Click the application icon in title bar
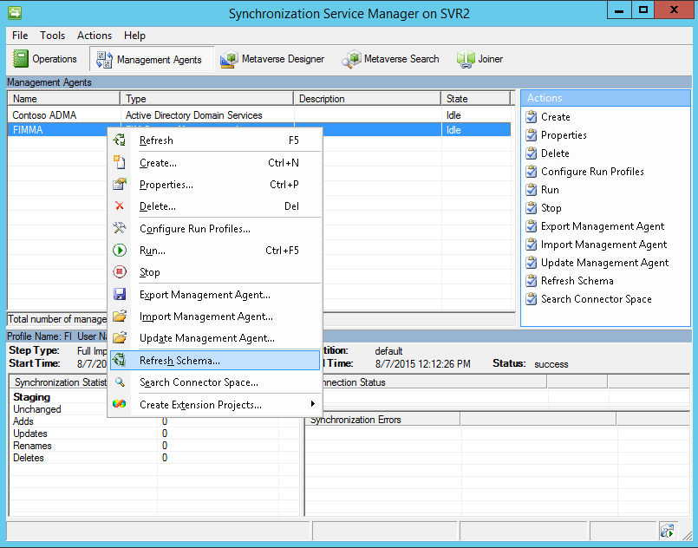 pos(15,12)
